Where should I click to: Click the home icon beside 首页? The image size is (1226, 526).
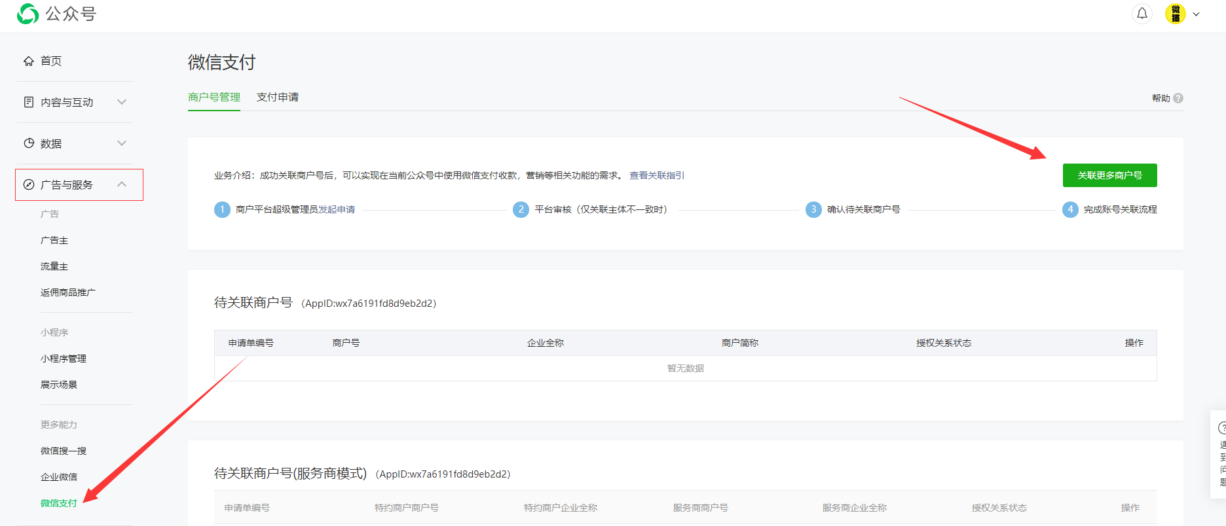click(29, 61)
